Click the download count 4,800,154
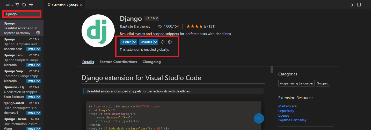This screenshot has height=130, width=371. point(168,26)
